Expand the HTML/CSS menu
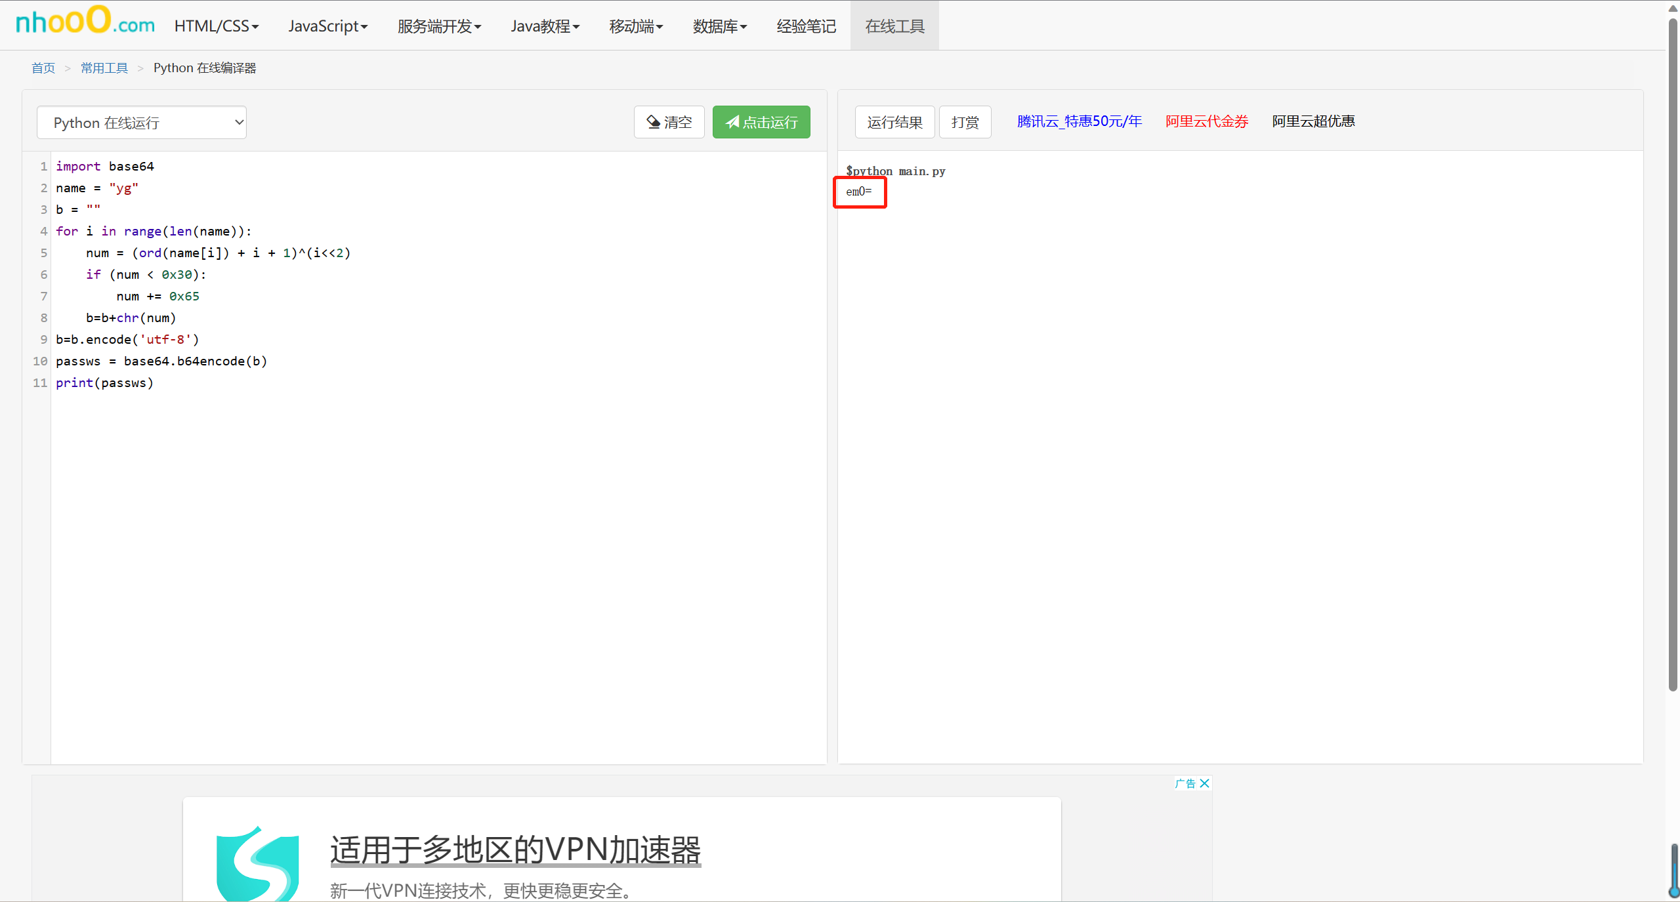 (217, 26)
